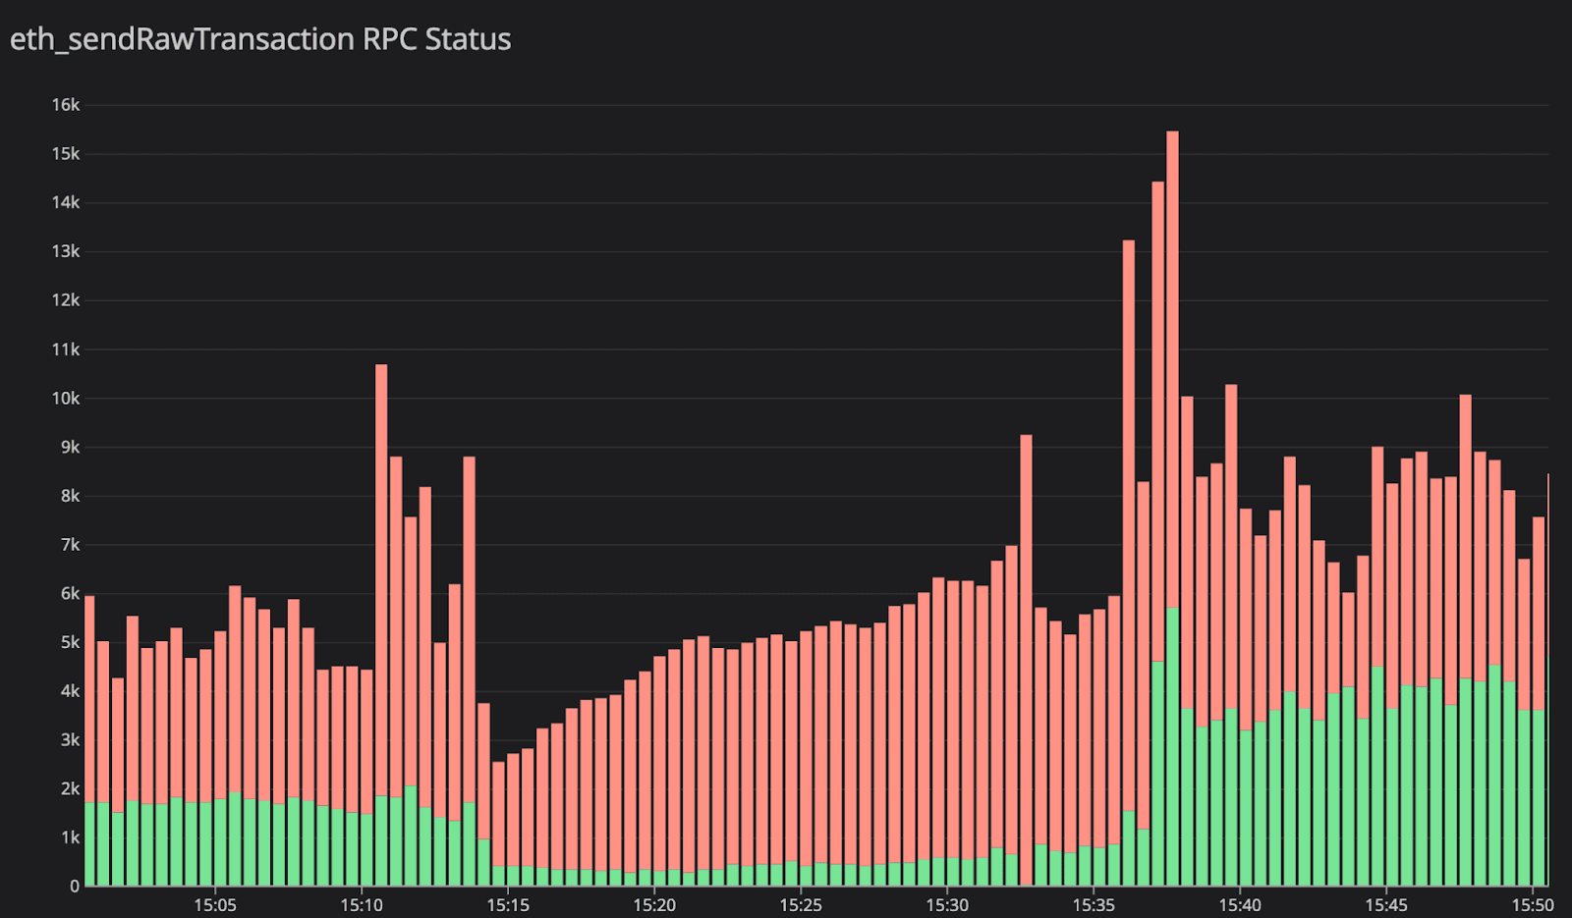Select the tallest green segment near 5.7k
The width and height of the screenshot is (1572, 918).
[1172, 747]
